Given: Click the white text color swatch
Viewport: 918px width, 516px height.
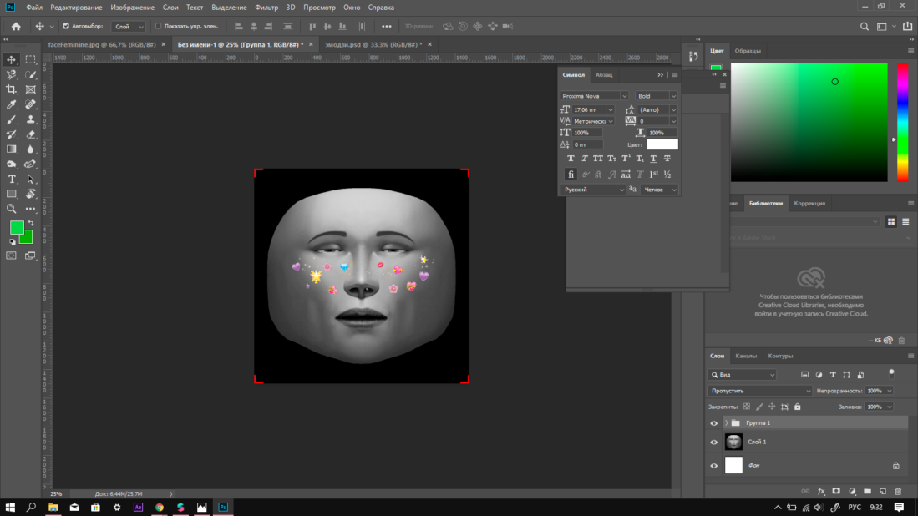Looking at the screenshot, I should point(662,144).
